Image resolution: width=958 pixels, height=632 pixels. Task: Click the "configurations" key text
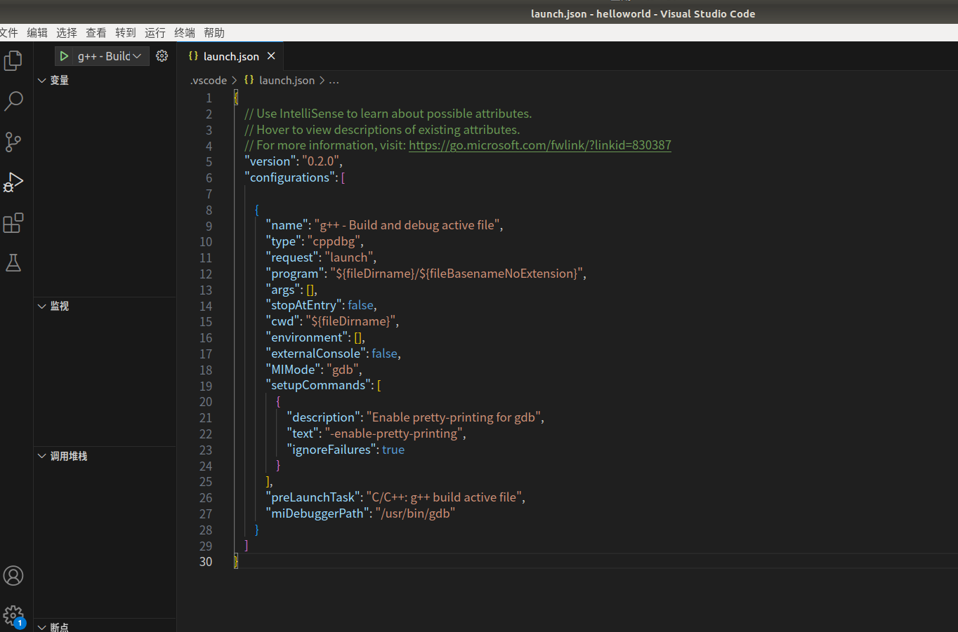click(x=289, y=177)
